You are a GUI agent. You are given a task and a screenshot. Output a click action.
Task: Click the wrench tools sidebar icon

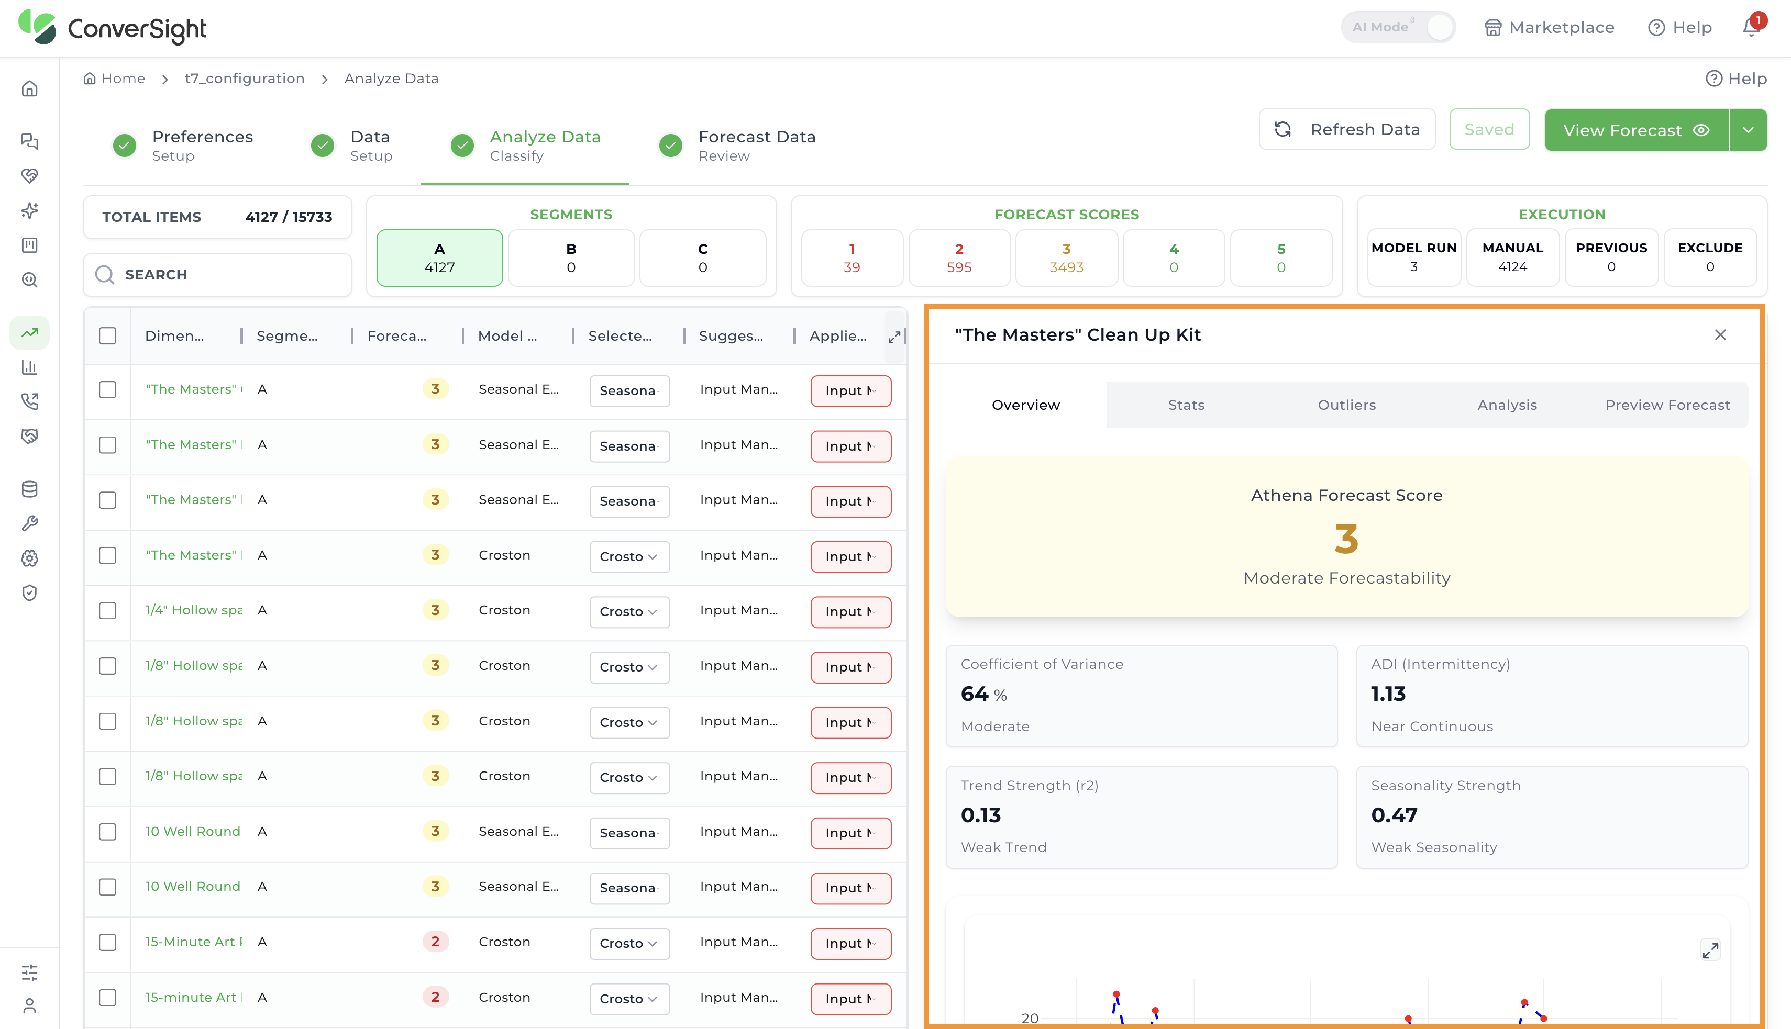pos(30,524)
